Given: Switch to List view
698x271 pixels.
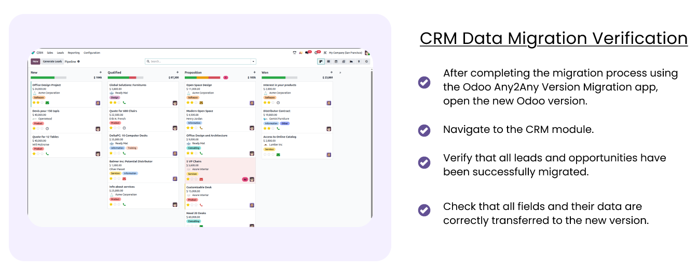Looking at the screenshot, I should 329,62.
